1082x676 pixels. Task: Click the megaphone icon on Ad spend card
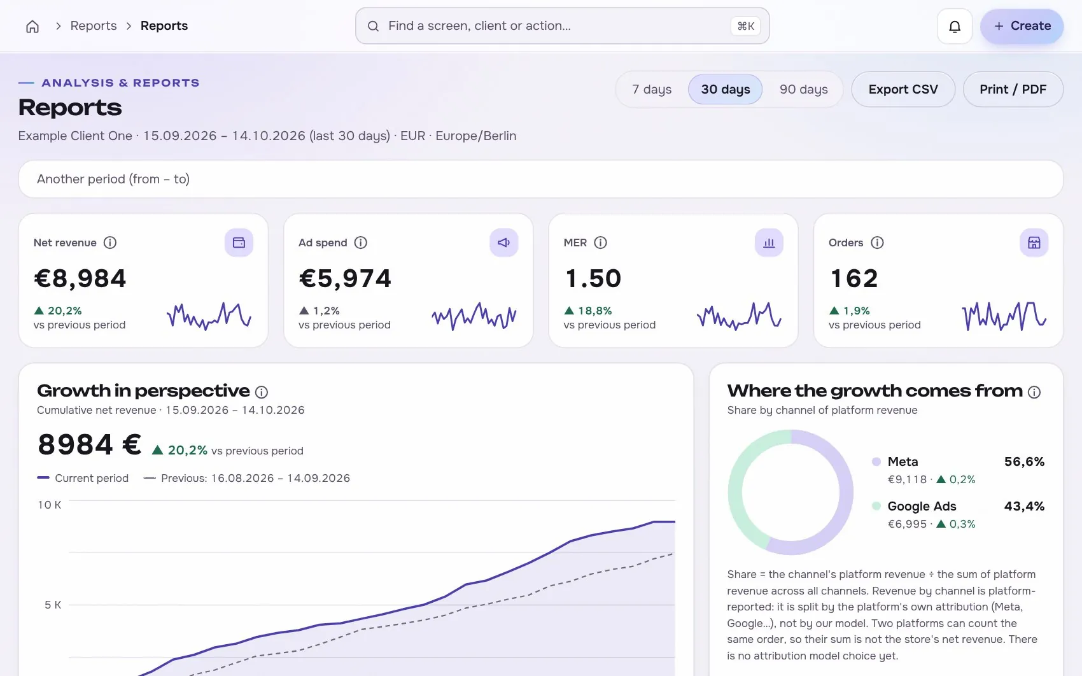pos(504,243)
